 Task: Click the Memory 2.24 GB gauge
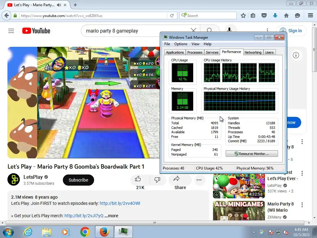182,101
